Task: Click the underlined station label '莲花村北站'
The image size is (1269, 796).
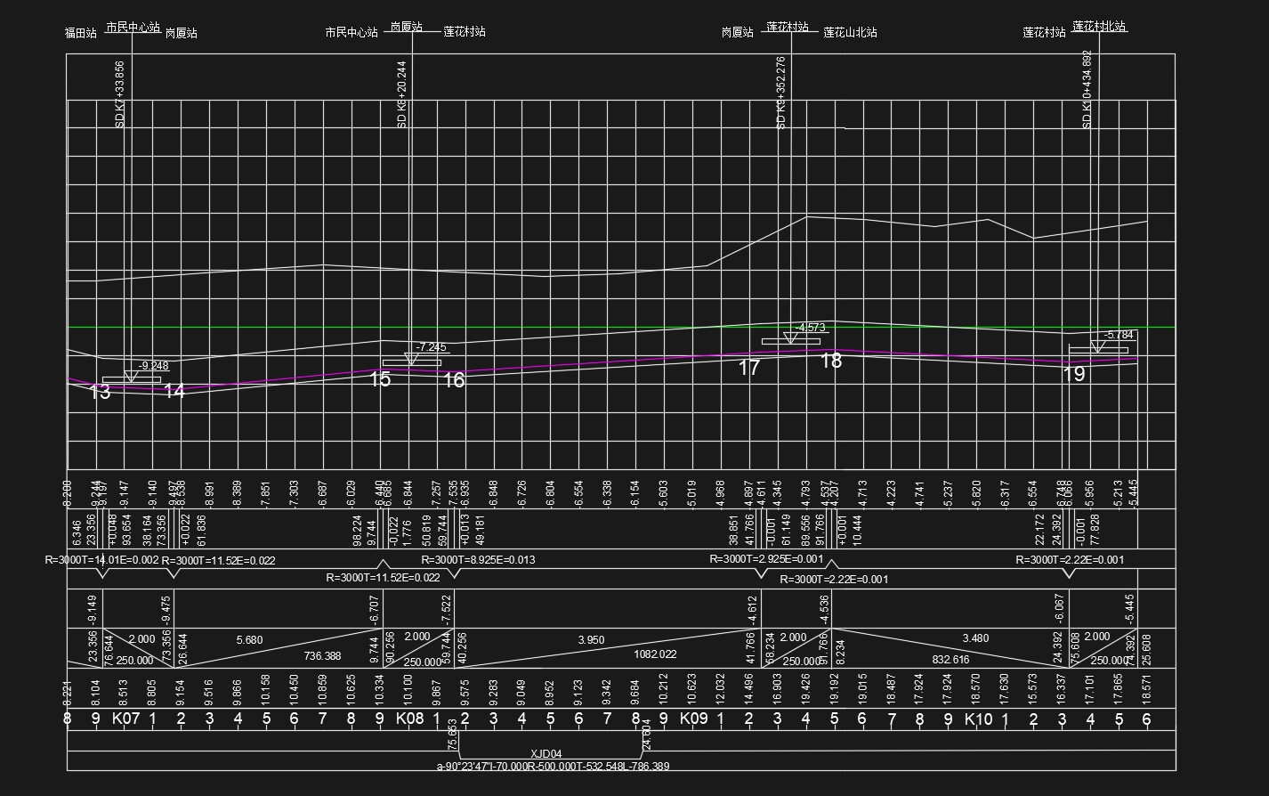Action: coord(1099,27)
